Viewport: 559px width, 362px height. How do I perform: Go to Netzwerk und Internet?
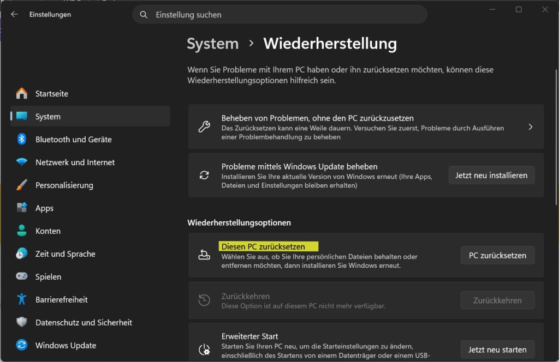[x=91, y=162]
